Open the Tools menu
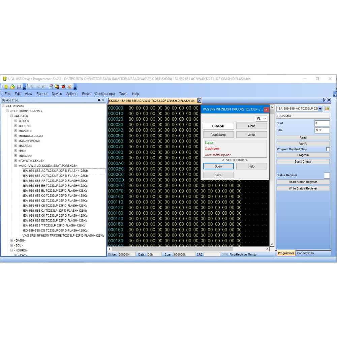The width and height of the screenshot is (337, 337). click(x=123, y=94)
